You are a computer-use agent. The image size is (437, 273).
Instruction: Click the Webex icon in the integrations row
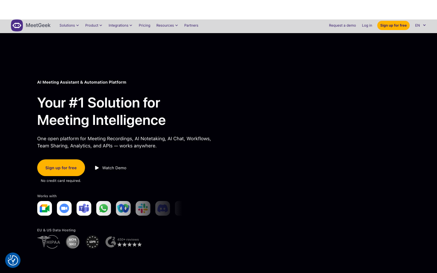coord(123,208)
